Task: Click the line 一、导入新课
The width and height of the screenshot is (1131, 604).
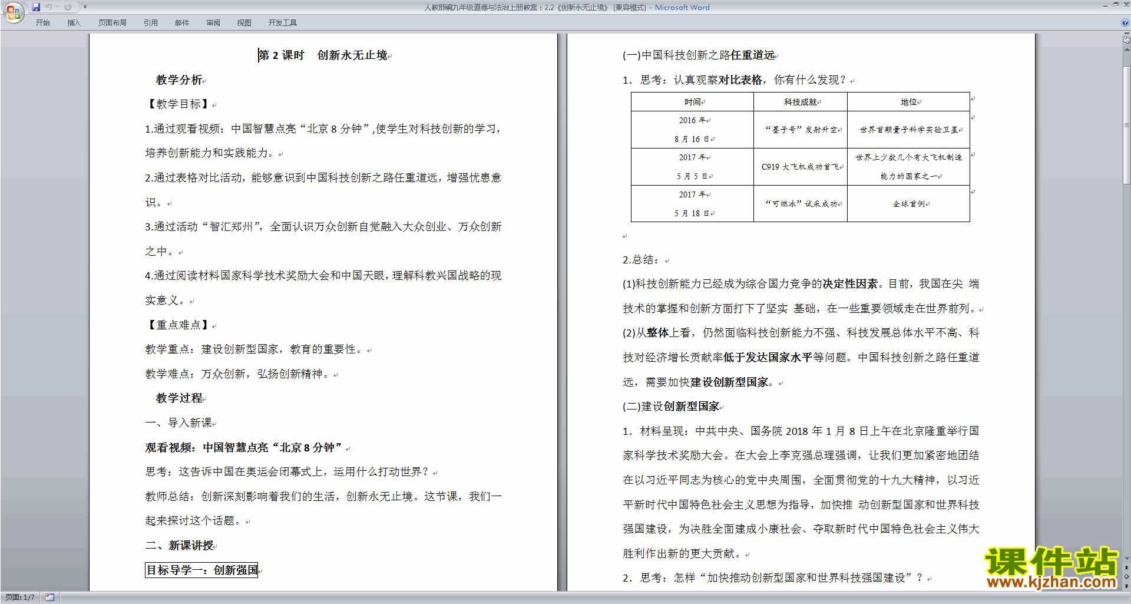Action: (x=179, y=423)
